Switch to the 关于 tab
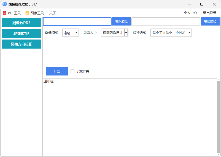 click(53, 13)
